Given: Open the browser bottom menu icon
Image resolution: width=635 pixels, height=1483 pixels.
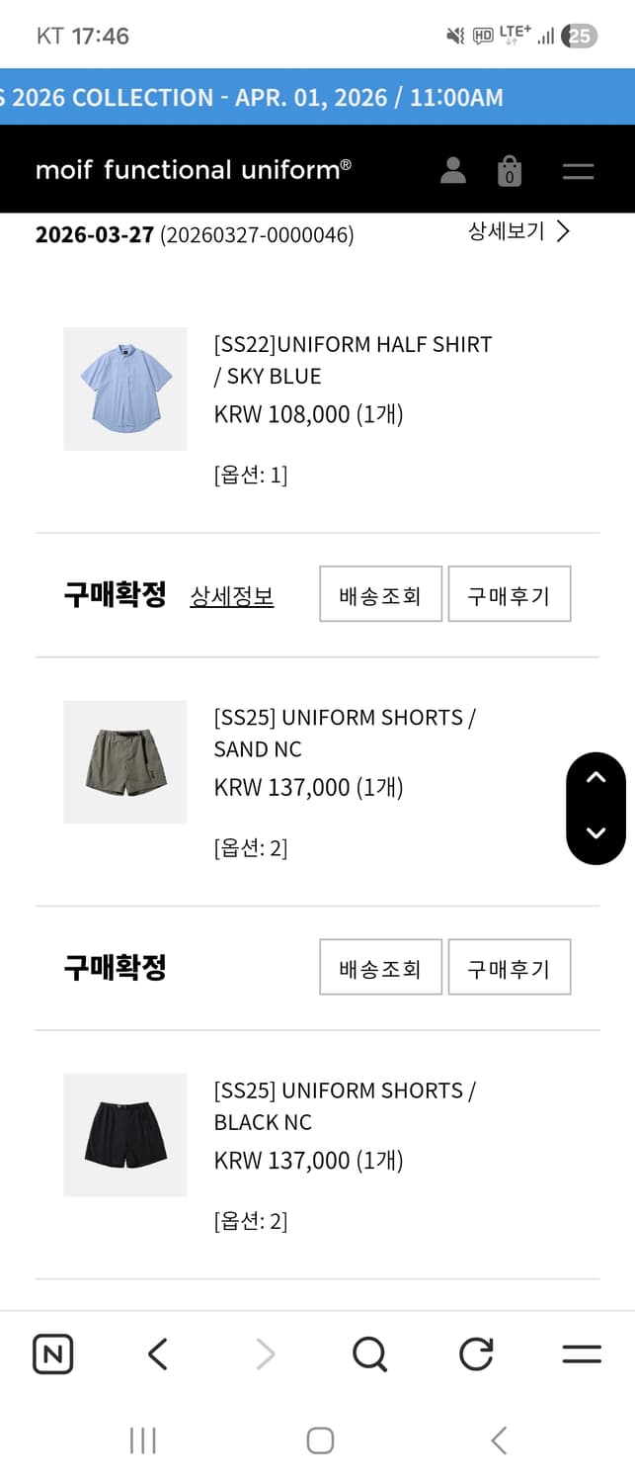Looking at the screenshot, I should (x=582, y=1353).
